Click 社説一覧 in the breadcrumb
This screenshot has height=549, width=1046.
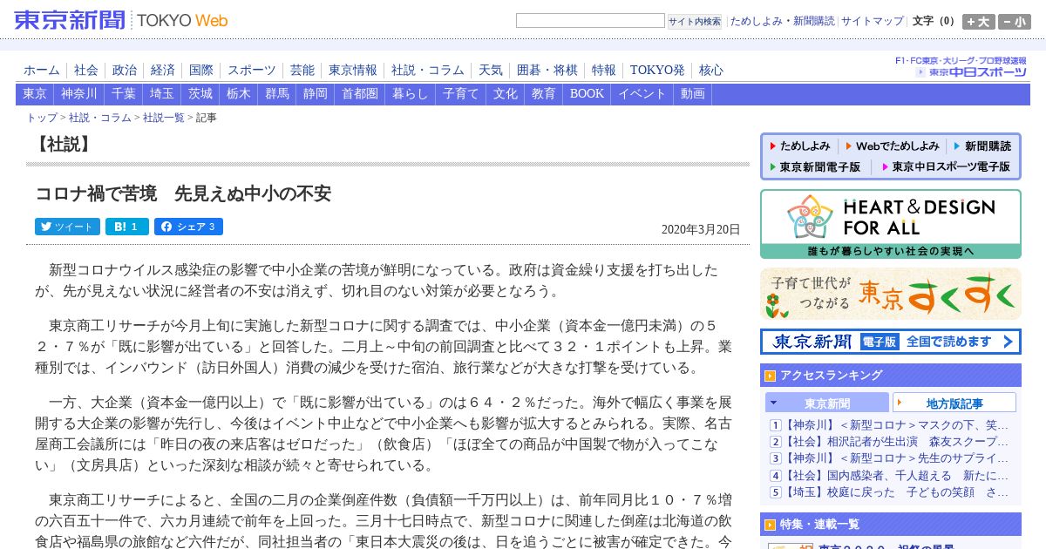tap(163, 118)
